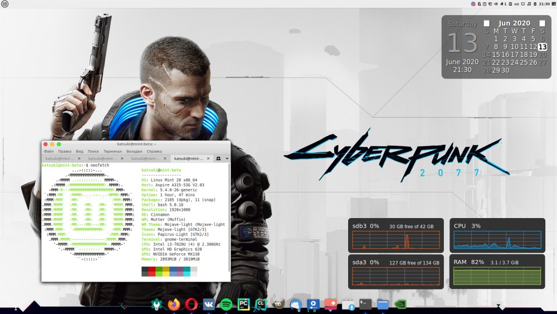Click the NVIDIA tray icon in panel

[x=496, y=4]
